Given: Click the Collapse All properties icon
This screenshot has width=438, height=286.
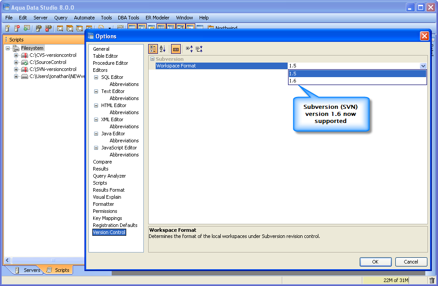Looking at the screenshot, I should 199,49.
